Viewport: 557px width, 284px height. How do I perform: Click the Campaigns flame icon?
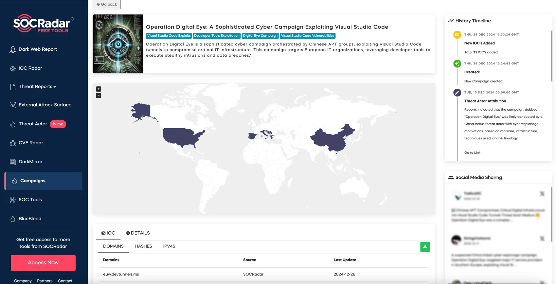coord(14,181)
